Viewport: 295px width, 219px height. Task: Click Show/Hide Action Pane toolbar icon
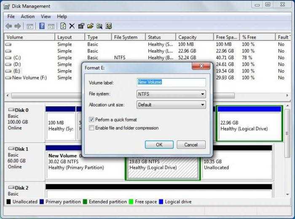(x=51, y=26)
